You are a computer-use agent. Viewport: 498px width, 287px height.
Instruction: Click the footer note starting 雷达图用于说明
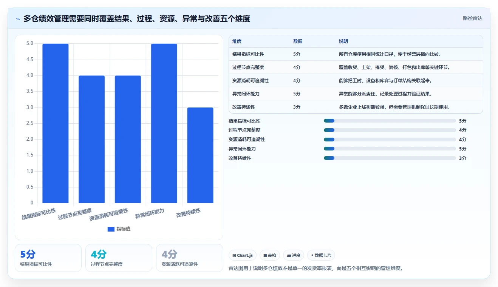point(316,269)
